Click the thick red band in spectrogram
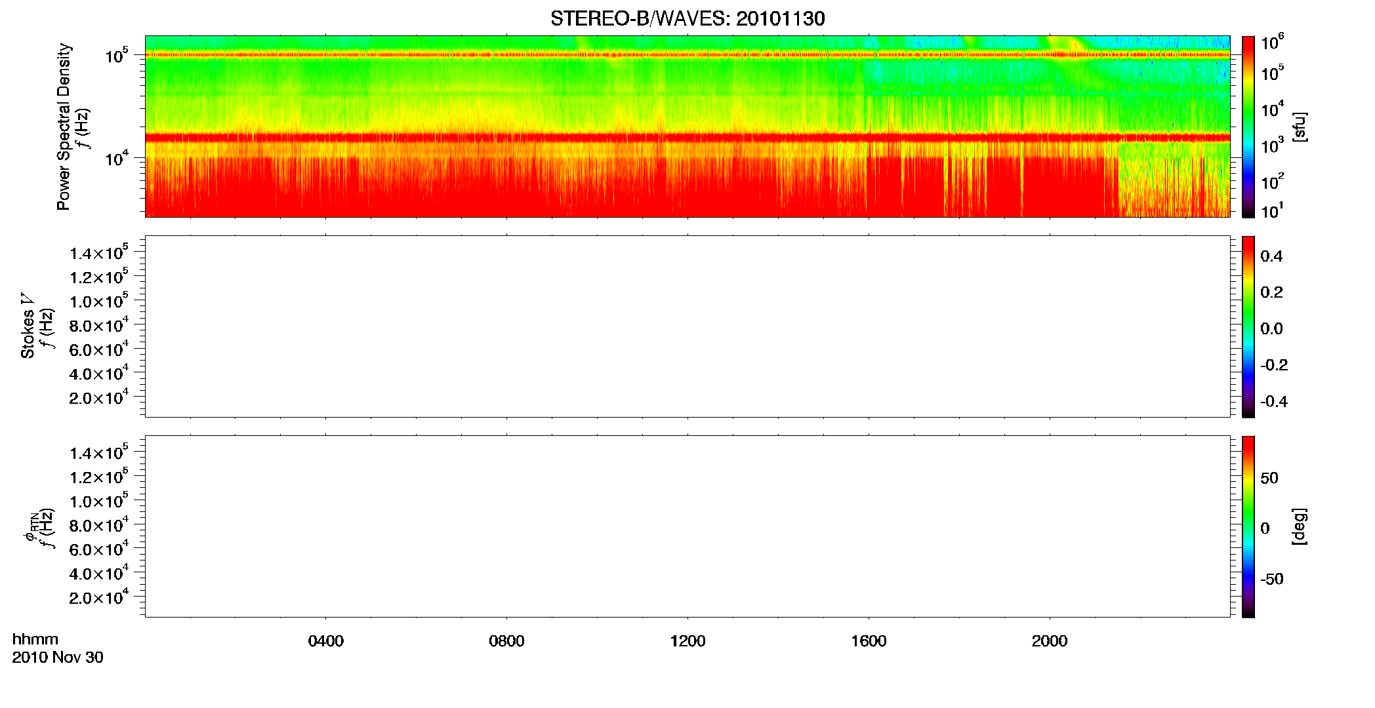1375x708 pixels. coord(687,138)
